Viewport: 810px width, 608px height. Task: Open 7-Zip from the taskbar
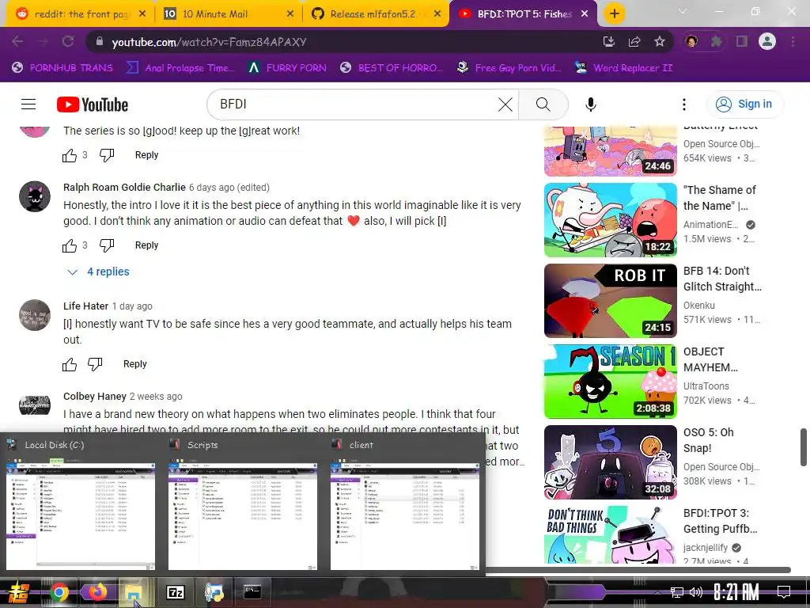(x=176, y=592)
